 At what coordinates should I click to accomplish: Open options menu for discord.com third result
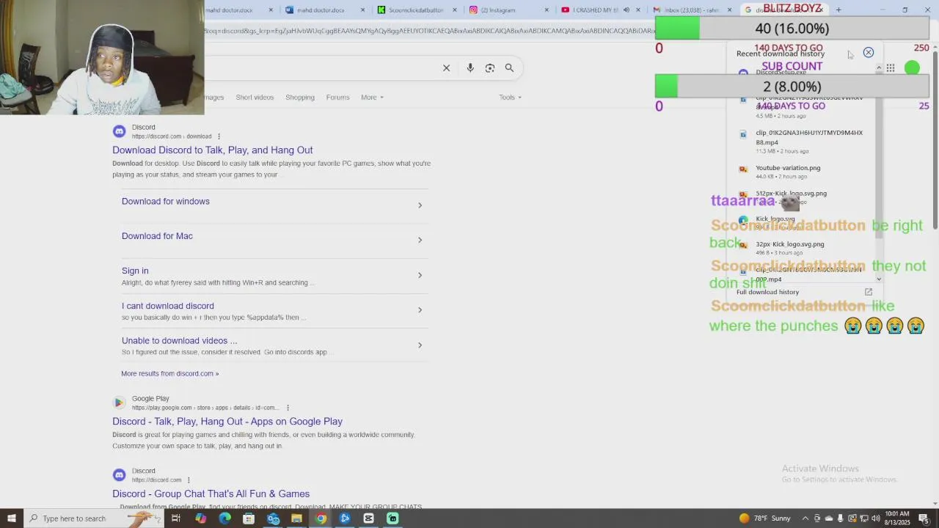[189, 480]
